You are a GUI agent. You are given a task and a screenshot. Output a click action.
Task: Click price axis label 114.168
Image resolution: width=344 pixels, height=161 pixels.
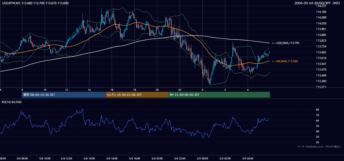click(321, 12)
